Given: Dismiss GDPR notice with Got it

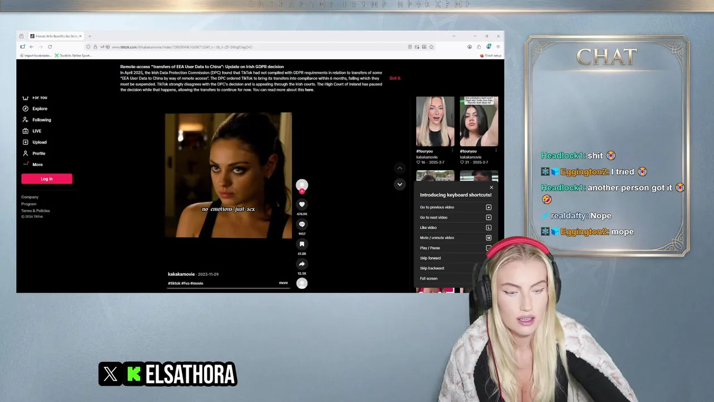Looking at the screenshot, I should (395, 78).
